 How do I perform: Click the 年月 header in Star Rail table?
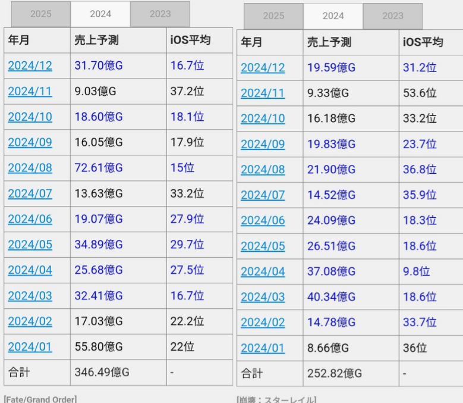click(x=251, y=42)
